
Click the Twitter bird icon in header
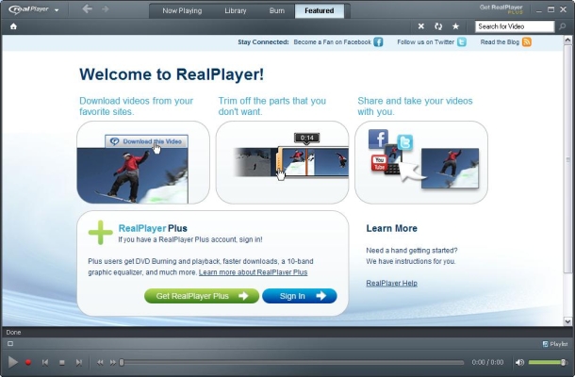(462, 41)
